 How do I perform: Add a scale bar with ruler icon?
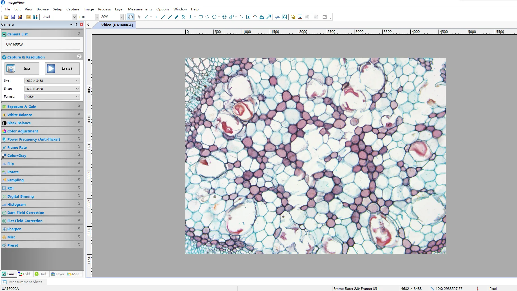click(262, 17)
